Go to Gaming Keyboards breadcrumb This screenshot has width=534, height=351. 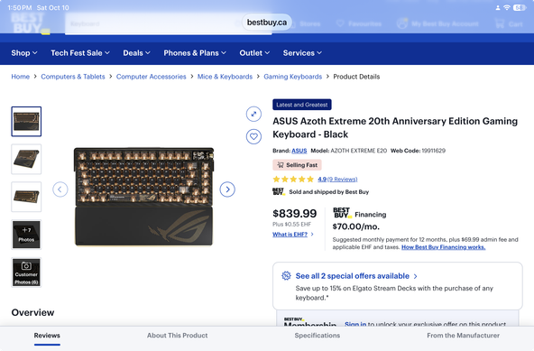(x=293, y=77)
